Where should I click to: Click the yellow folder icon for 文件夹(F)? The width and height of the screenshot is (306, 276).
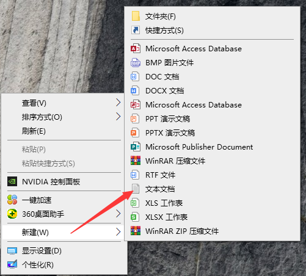pyautogui.click(x=136, y=16)
